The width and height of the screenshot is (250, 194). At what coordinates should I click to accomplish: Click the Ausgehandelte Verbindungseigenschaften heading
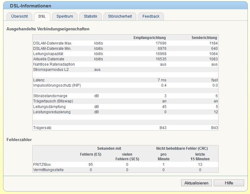[48, 29]
